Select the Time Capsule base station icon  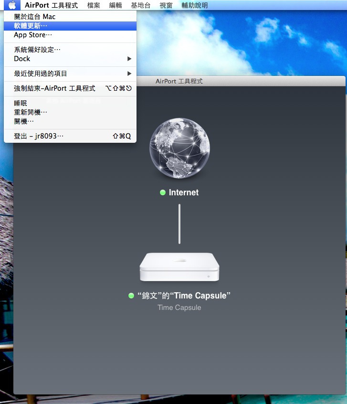(179, 267)
